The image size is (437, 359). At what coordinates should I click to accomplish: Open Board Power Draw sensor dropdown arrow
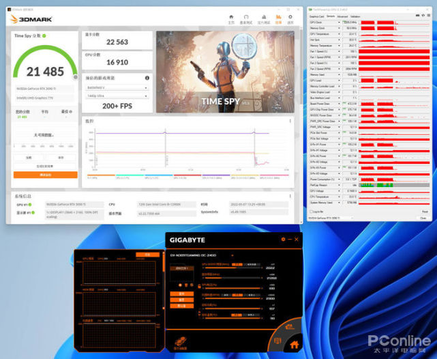tap(339, 104)
